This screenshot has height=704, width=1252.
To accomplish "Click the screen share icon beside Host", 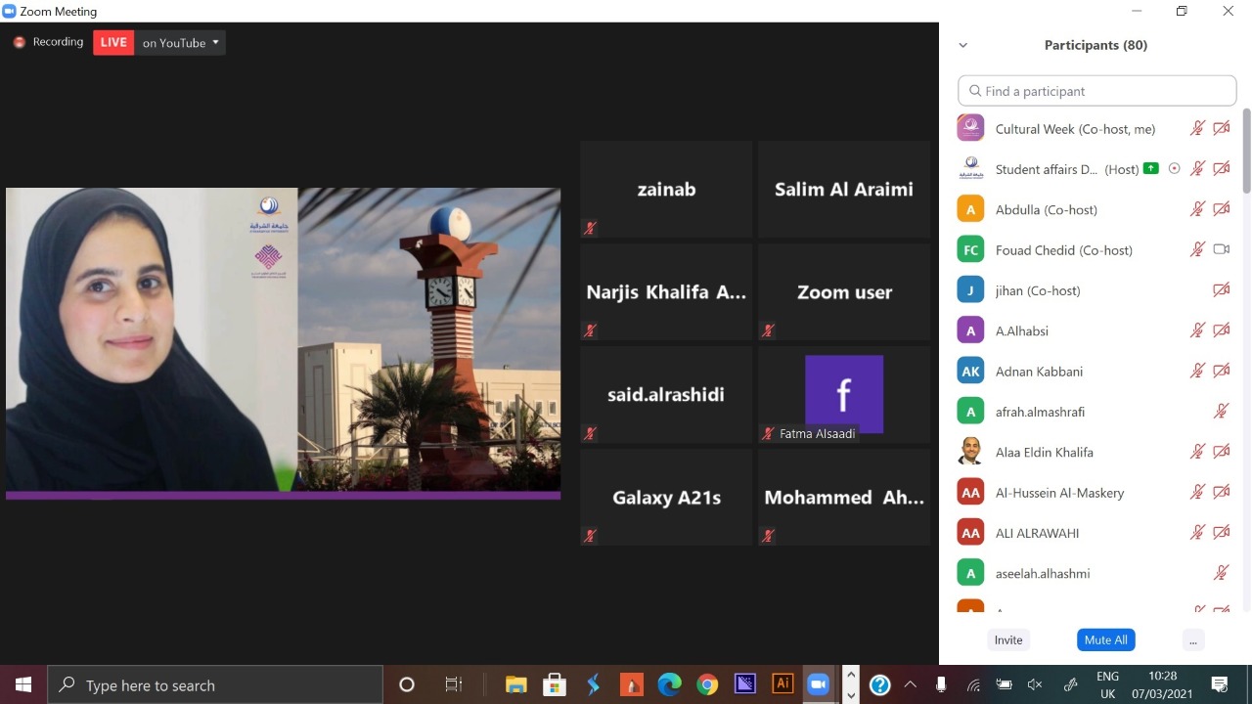I will (1151, 168).
